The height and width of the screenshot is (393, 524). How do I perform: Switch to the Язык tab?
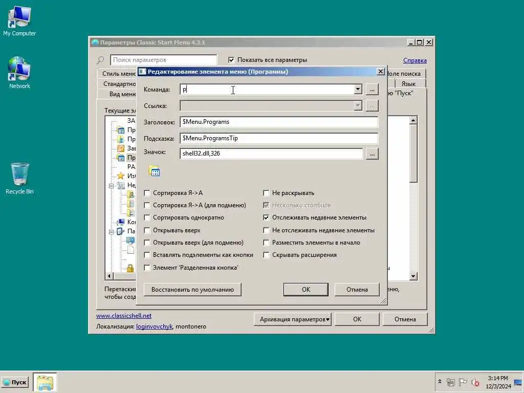click(408, 83)
